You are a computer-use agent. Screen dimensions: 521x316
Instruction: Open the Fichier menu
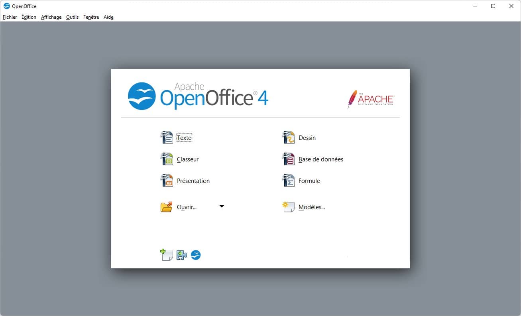click(x=10, y=17)
